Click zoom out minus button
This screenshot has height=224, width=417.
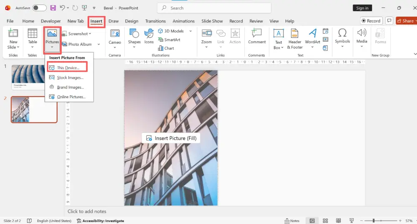click(362, 221)
